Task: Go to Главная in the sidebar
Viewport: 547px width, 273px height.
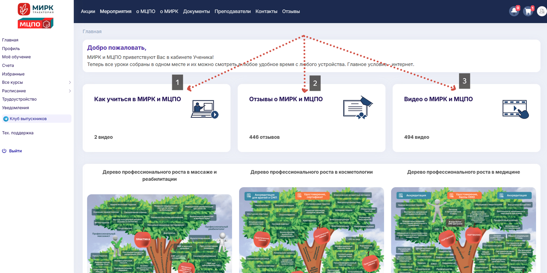Action: tap(10, 40)
